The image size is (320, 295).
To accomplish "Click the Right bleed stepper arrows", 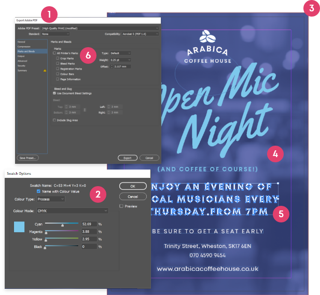I will tap(109, 113).
